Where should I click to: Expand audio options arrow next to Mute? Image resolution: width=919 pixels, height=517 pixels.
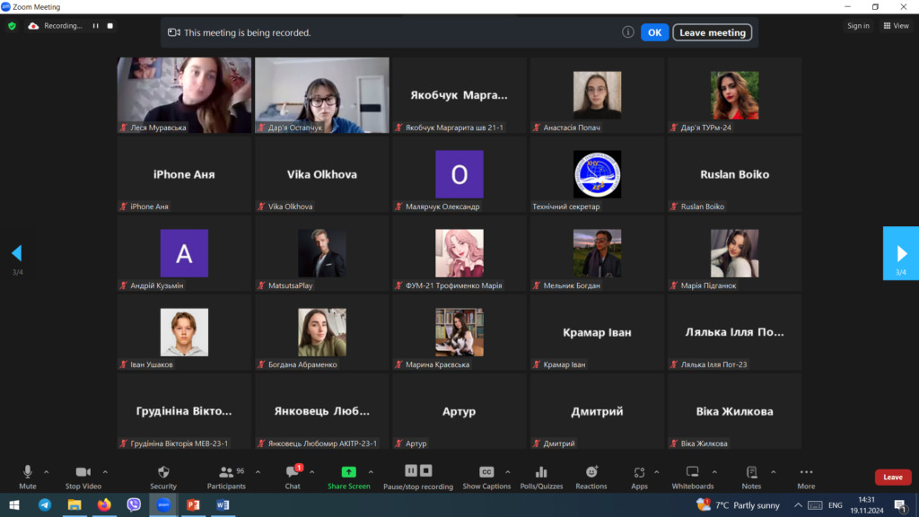(47, 471)
